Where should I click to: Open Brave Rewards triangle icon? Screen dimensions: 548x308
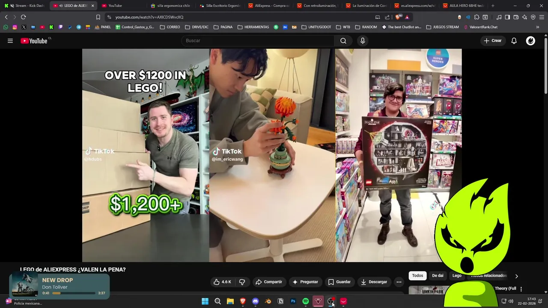407,17
